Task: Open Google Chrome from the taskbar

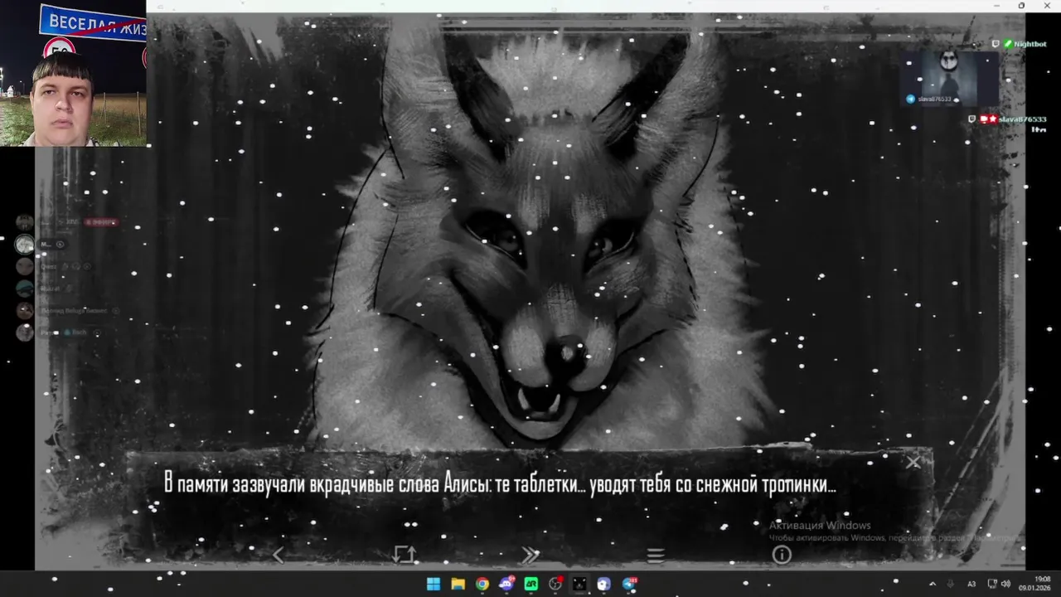Action: [x=482, y=584]
